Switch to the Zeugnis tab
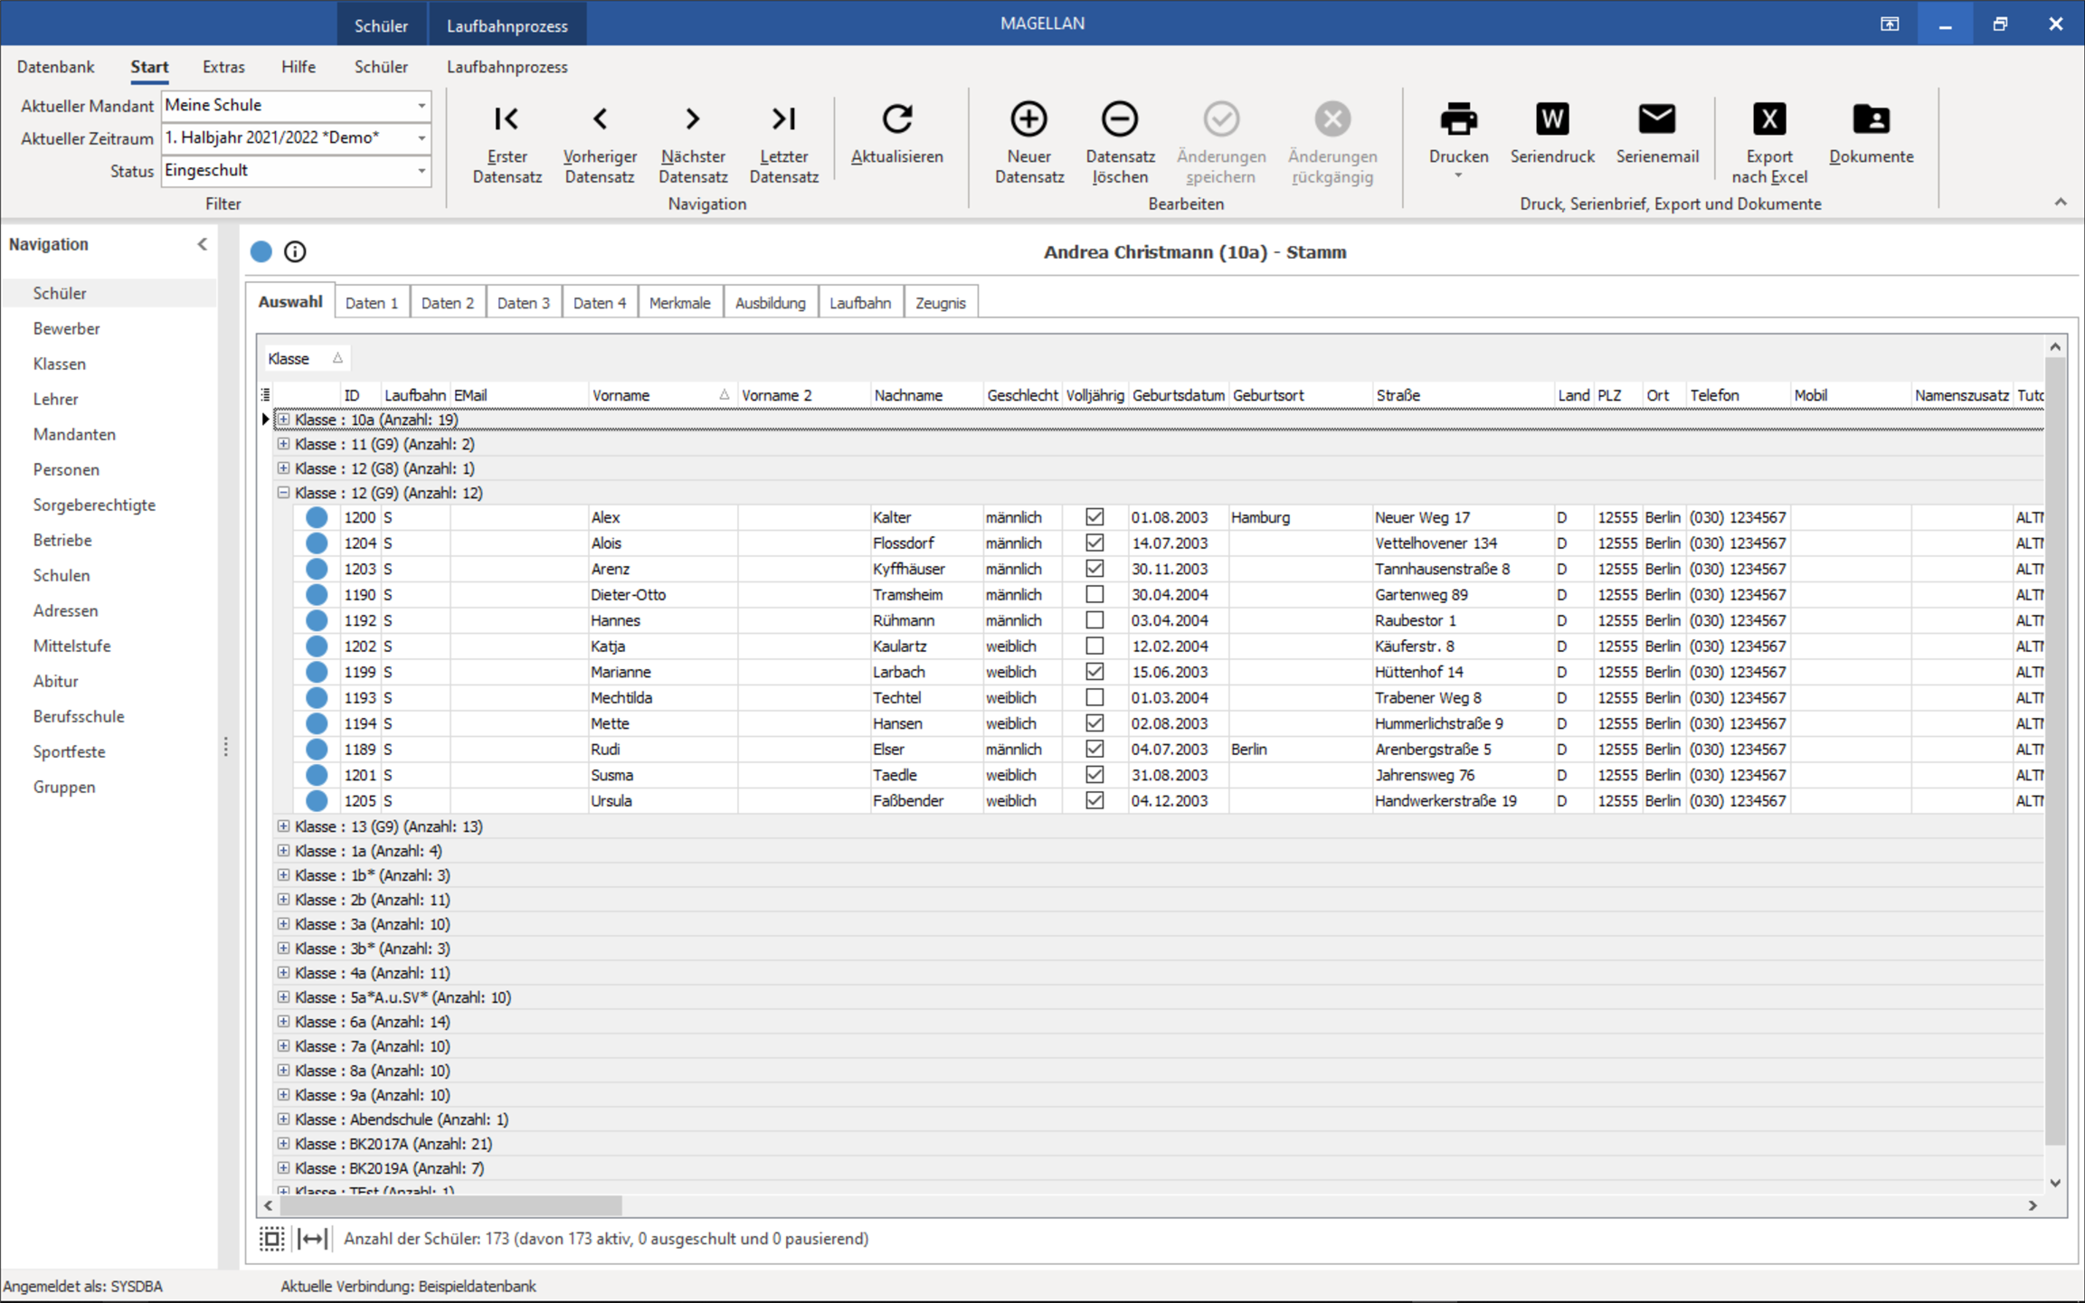The width and height of the screenshot is (2085, 1303). pos(941,303)
